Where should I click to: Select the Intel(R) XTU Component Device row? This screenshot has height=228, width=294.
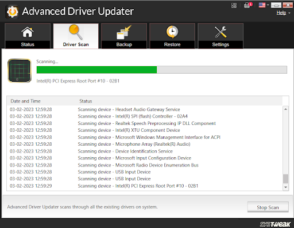(x=145, y=130)
